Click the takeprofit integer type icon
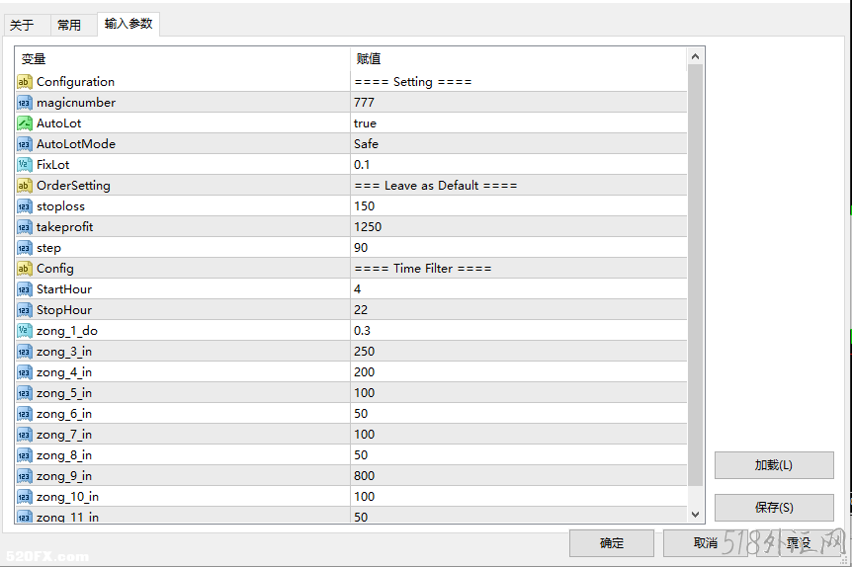The height and width of the screenshot is (567, 852). 25,227
